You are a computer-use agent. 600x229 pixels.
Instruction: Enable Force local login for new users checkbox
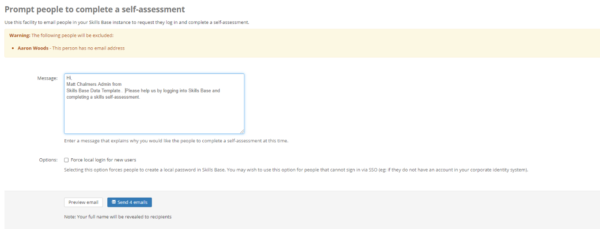[x=66, y=160]
